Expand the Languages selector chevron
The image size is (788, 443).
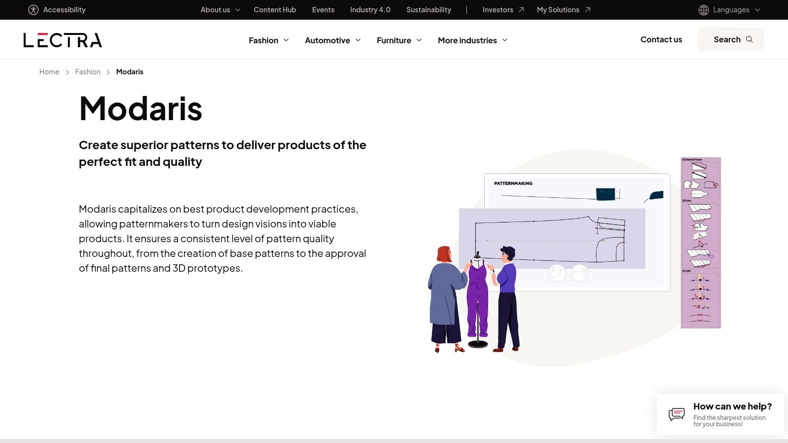[757, 10]
